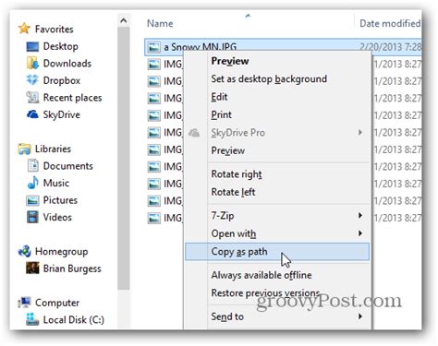Image resolution: width=438 pixels, height=346 pixels.
Task: Expand the SkyDrive Pro submenu arrow
Action: (x=359, y=133)
